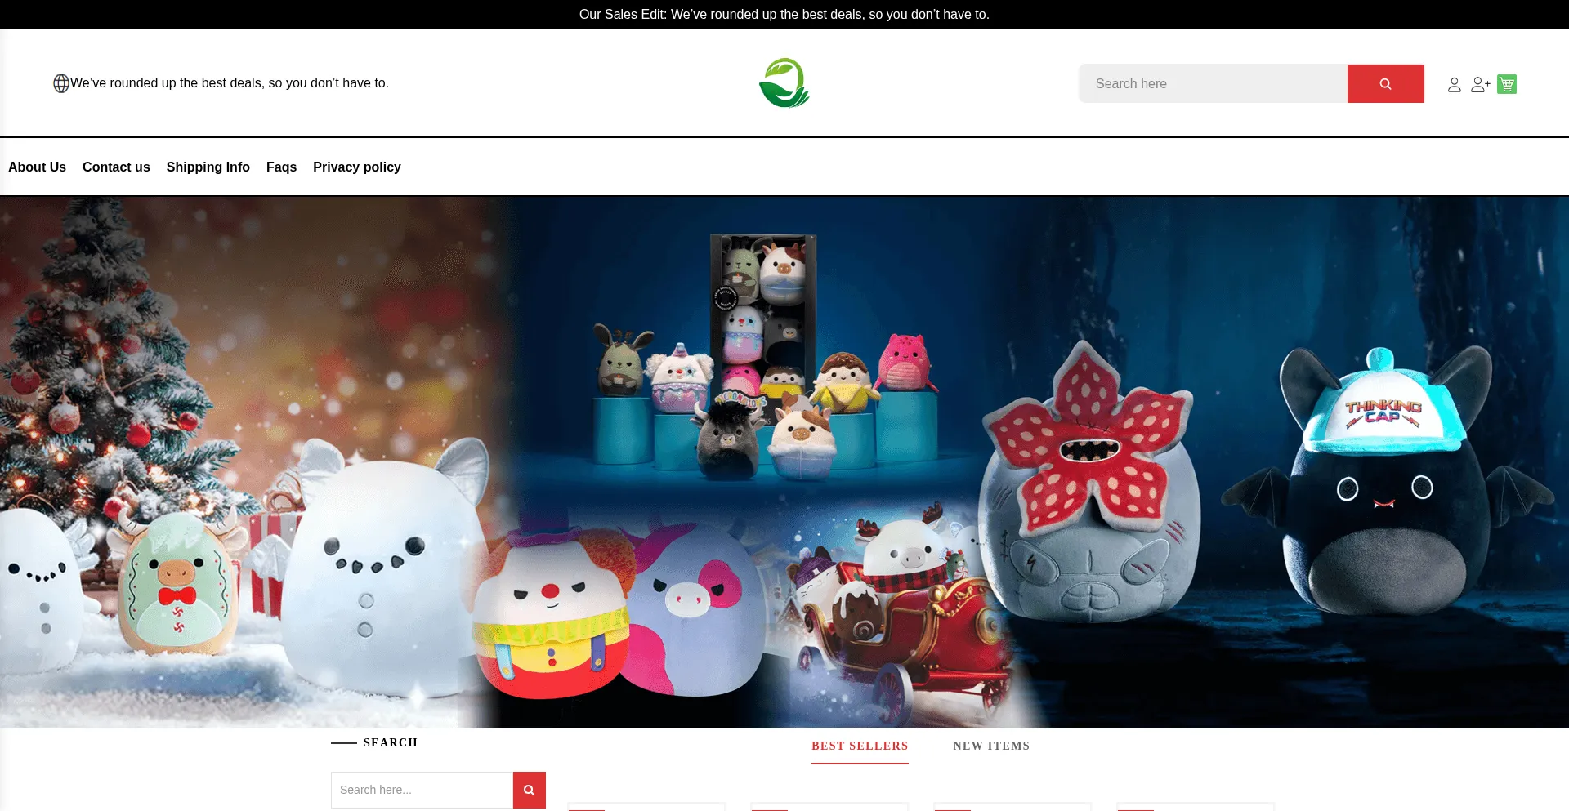The width and height of the screenshot is (1569, 811).
Task: Open the user account icon
Action: 1455,84
